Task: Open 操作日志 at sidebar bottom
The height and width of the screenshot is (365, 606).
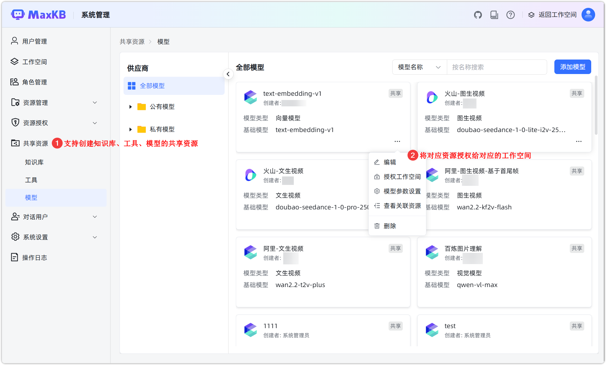Action: pyautogui.click(x=35, y=257)
